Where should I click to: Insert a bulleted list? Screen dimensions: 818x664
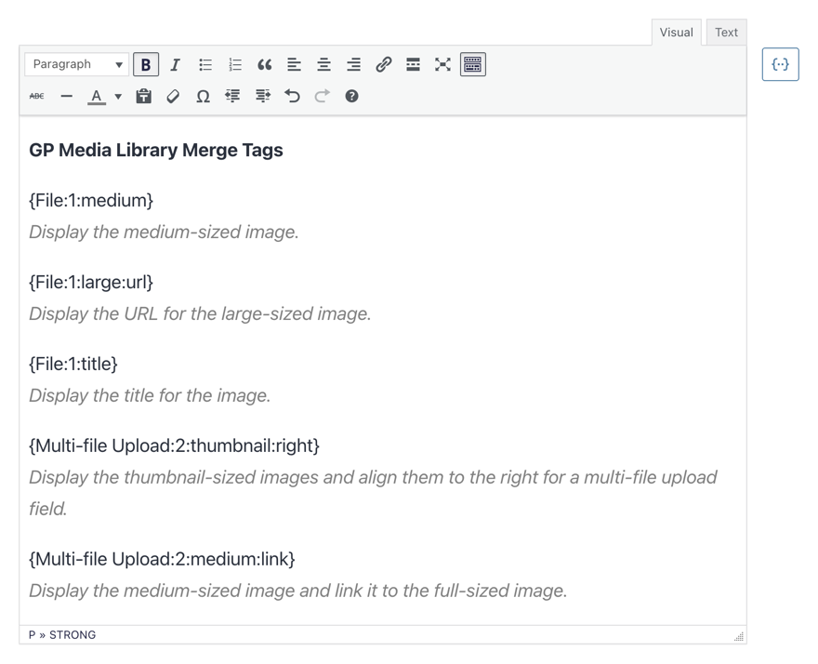pos(205,64)
